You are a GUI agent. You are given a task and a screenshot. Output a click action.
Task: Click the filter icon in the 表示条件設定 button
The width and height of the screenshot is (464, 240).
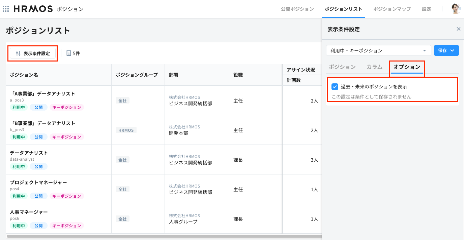point(18,53)
